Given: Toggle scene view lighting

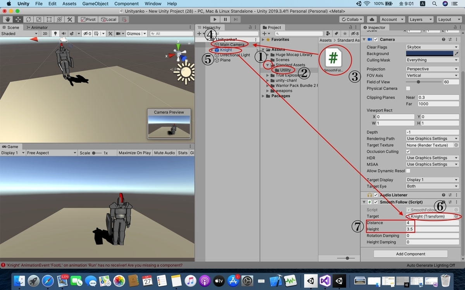Looking at the screenshot, I should (55, 34).
